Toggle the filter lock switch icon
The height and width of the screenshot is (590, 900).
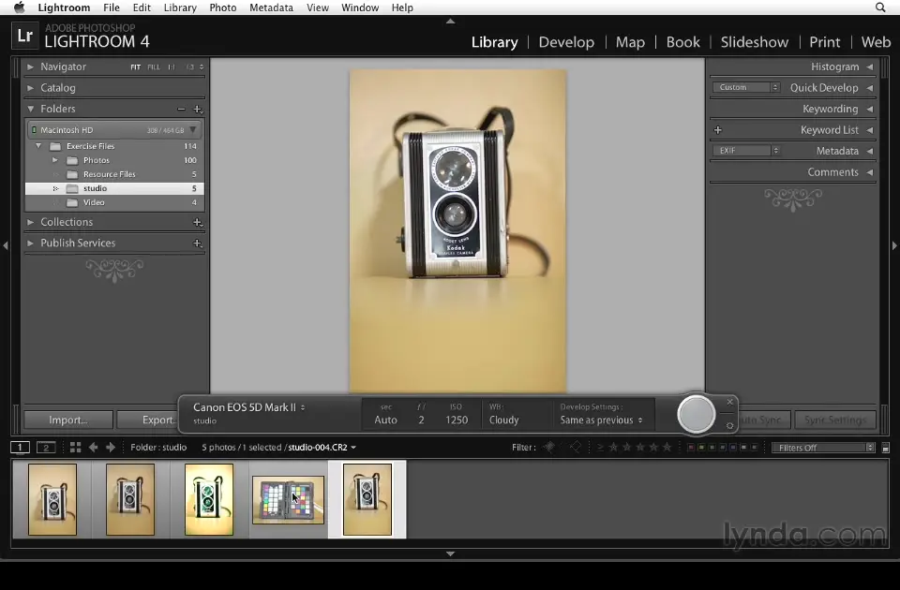[x=886, y=448]
